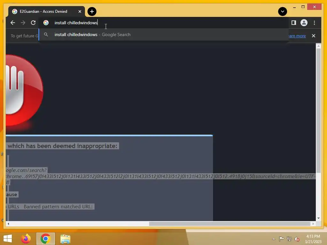The height and width of the screenshot is (245, 327).
Task: Open Chrome's three-dot menu
Action: tap(314, 23)
